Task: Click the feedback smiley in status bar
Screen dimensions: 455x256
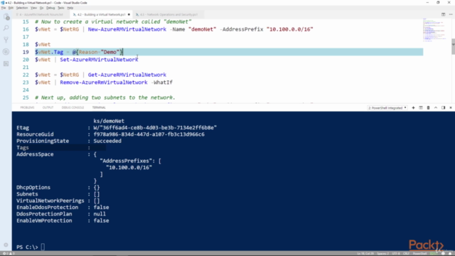Action: click(443, 253)
